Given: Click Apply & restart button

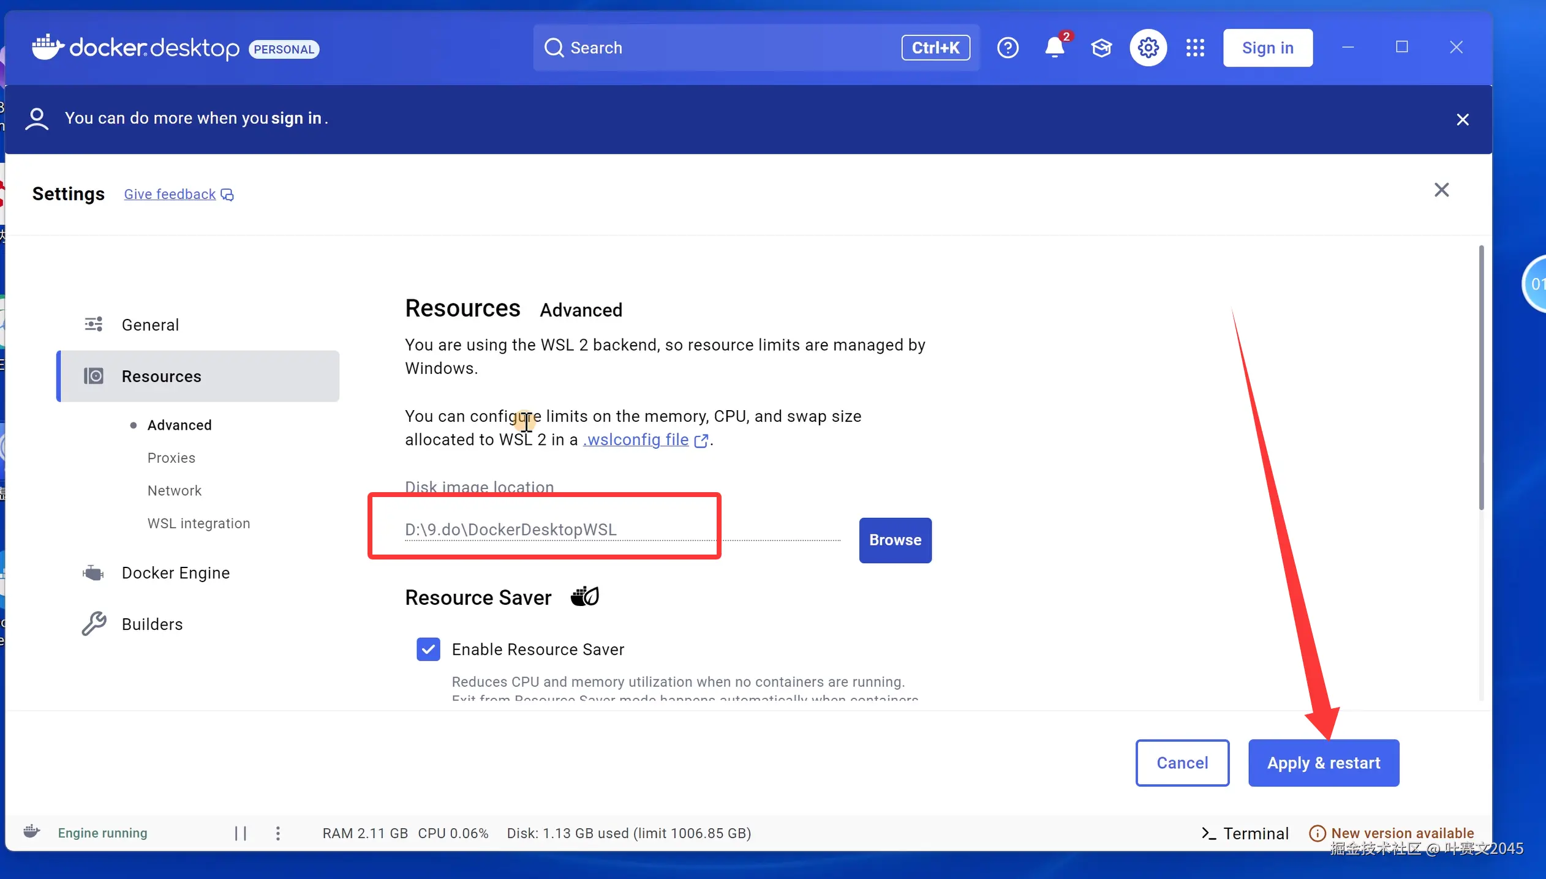Looking at the screenshot, I should 1323,763.
